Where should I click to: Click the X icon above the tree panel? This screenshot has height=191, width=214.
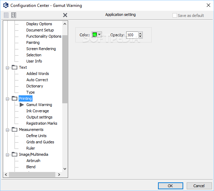pos(65,15)
